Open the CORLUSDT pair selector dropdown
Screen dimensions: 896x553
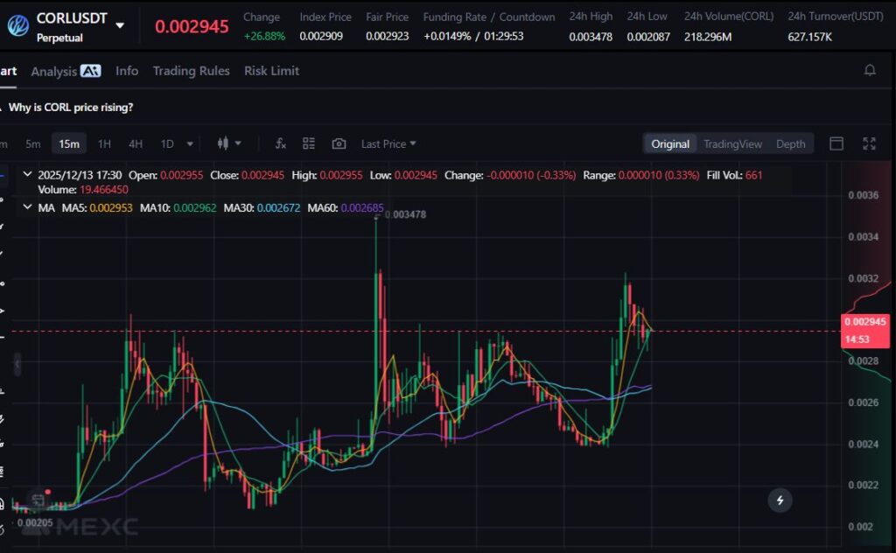[x=120, y=26]
